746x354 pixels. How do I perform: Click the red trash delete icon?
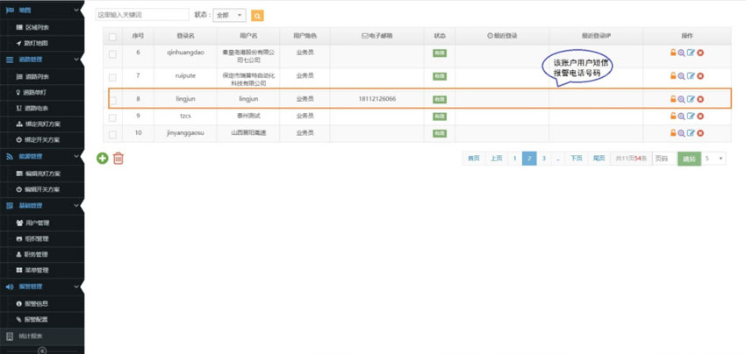118,158
